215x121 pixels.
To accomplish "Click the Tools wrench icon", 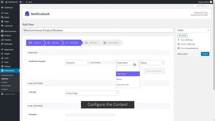I will [x=2, y=62].
